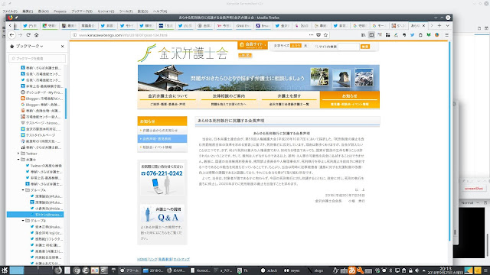
Task: Toggle the sidebar view icon
Action: pyautogui.click(x=371, y=35)
